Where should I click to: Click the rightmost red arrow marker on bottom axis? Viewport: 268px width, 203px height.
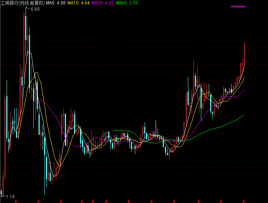pos(244,201)
